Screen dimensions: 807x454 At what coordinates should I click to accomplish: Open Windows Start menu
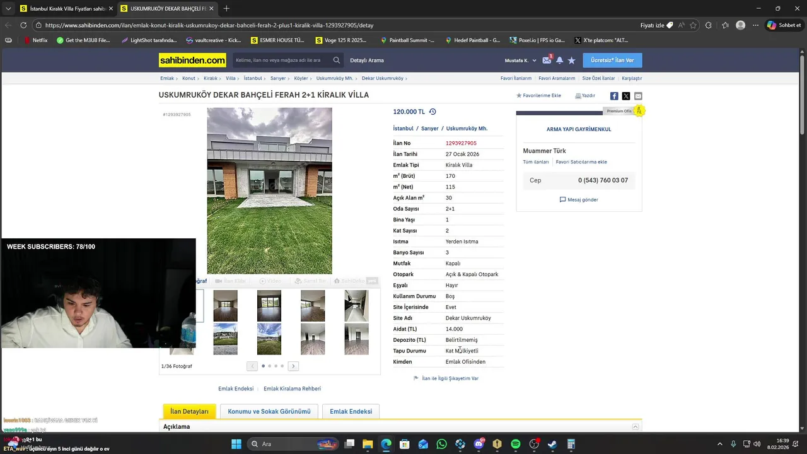[x=236, y=444]
